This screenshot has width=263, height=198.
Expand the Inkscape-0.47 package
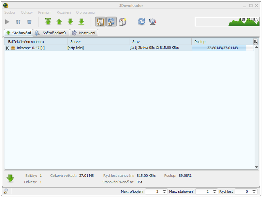[x=7, y=48]
